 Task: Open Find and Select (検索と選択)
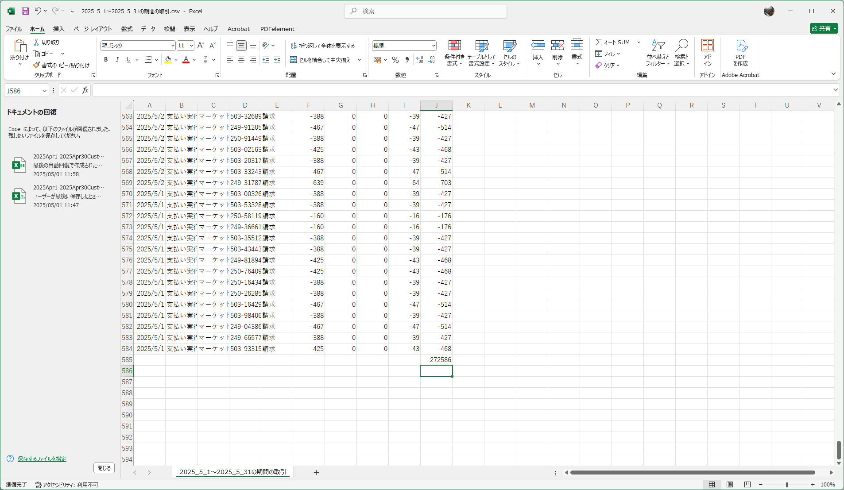(682, 53)
